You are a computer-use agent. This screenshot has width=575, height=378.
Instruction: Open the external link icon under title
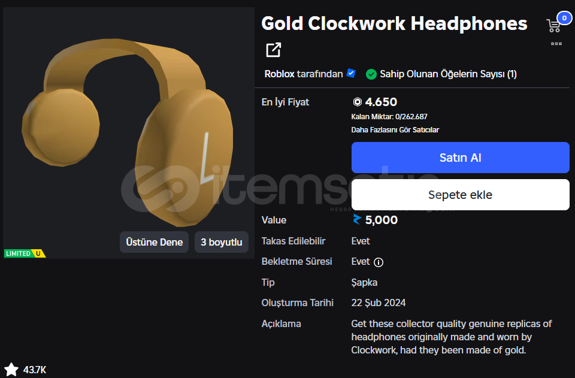pyautogui.click(x=274, y=50)
